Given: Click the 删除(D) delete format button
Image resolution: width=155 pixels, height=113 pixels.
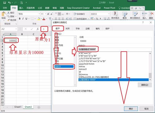Looking at the screenshot, I should coord(145,85).
